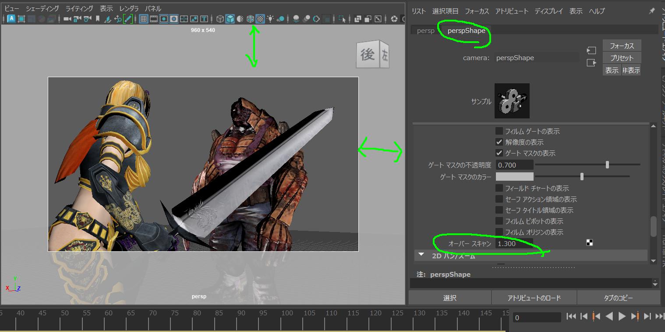Toggle the Isolate Select icon
Viewport: 665px width, 332px height.
(x=342, y=19)
